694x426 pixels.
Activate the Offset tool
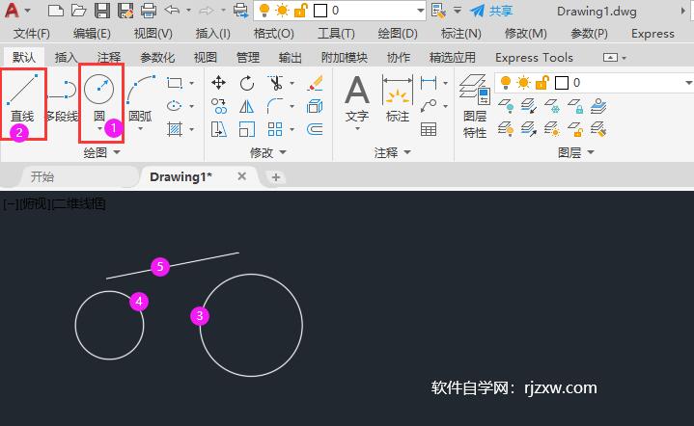pyautogui.click(x=315, y=129)
